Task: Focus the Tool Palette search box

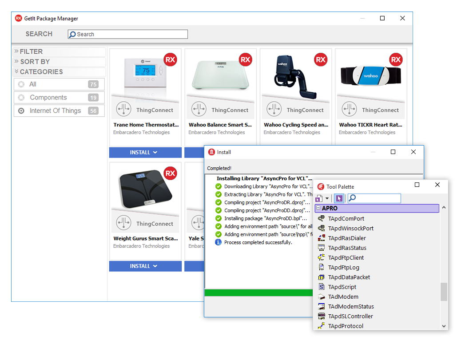Action: click(374, 198)
